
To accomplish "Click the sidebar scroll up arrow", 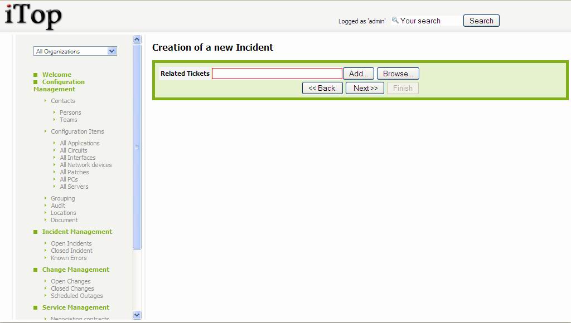I will [137, 40].
